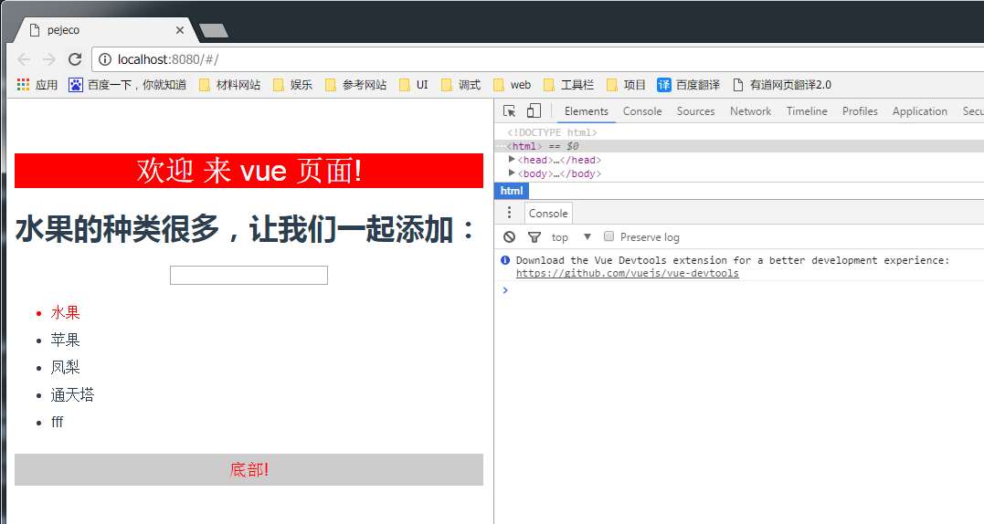The image size is (984, 524).
Task: Click the address bar URL
Action: coord(167,59)
